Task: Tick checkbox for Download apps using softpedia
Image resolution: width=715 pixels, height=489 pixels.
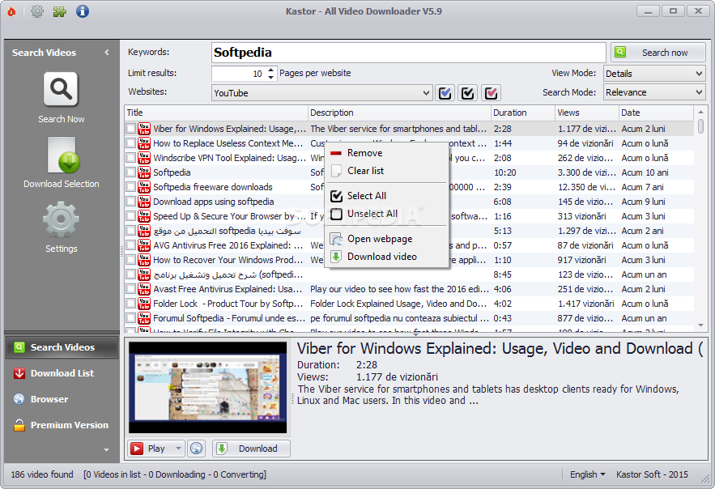Action: [x=131, y=202]
